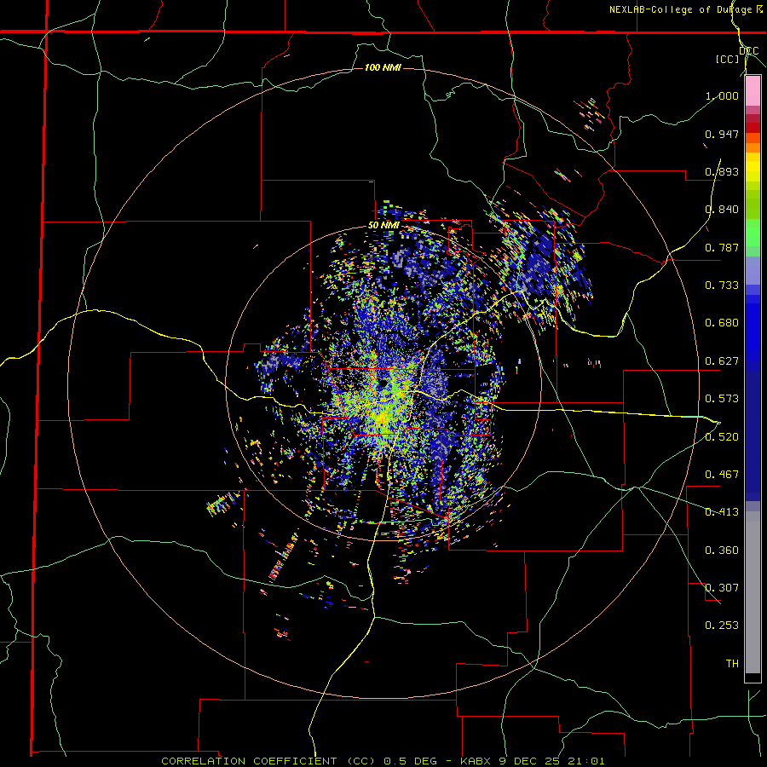This screenshot has width=767, height=767.
Task: Pick the light pink swatch atop the color bar
Action: [753, 91]
